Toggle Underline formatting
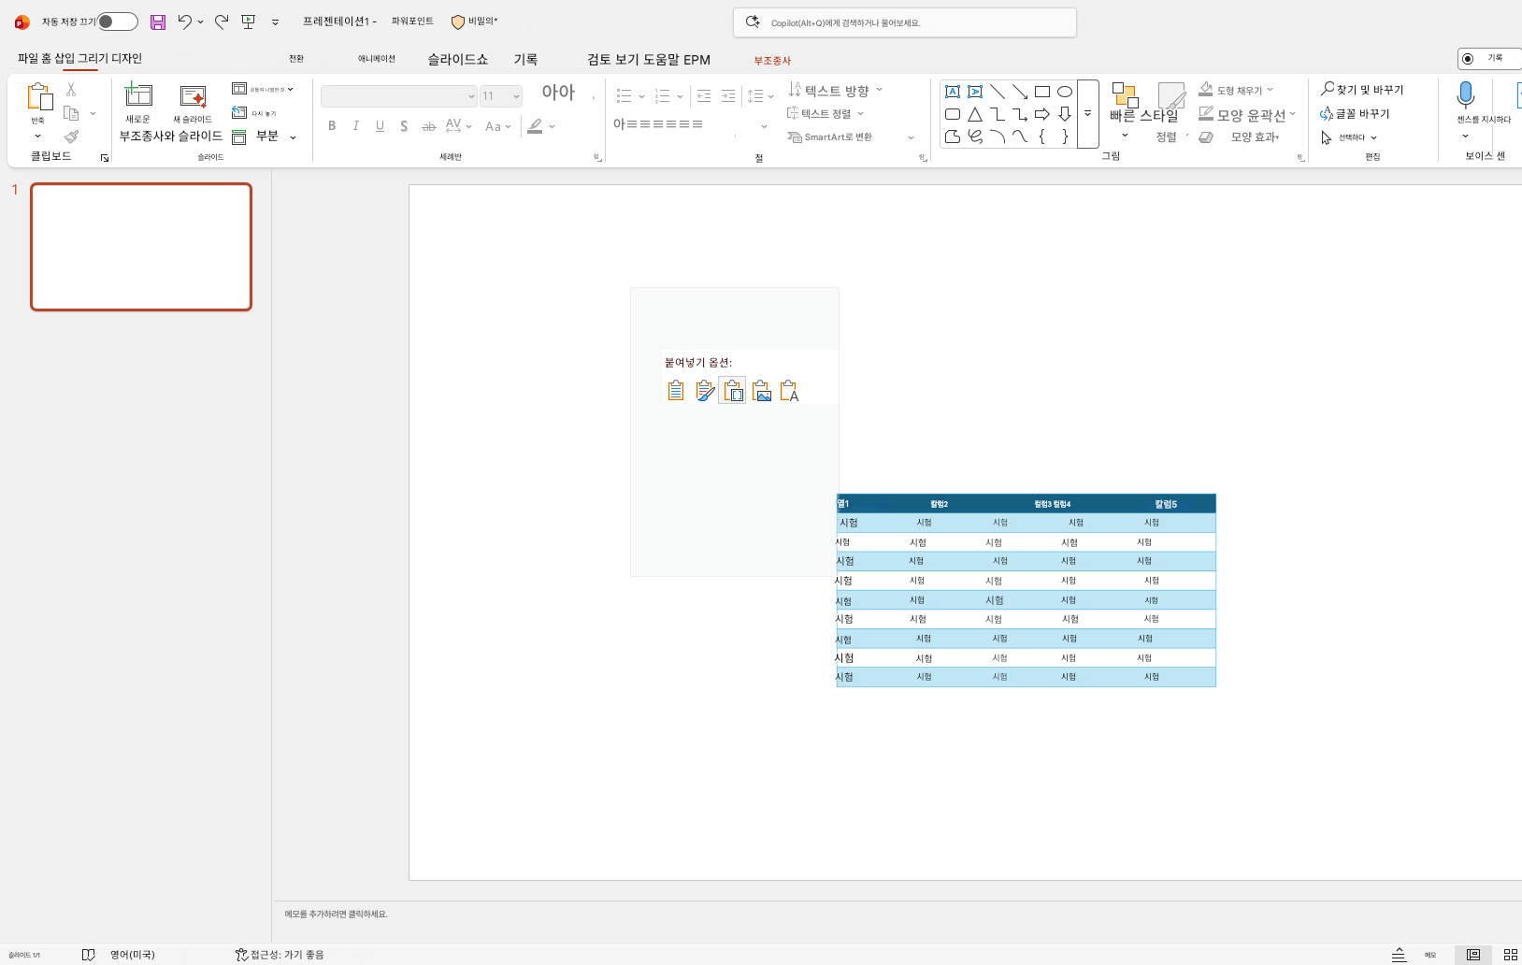The width and height of the screenshot is (1522, 965). [380, 126]
